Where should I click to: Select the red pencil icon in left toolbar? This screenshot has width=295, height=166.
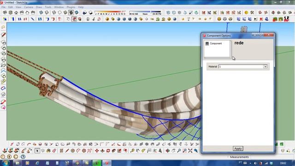click(x=3, y=35)
